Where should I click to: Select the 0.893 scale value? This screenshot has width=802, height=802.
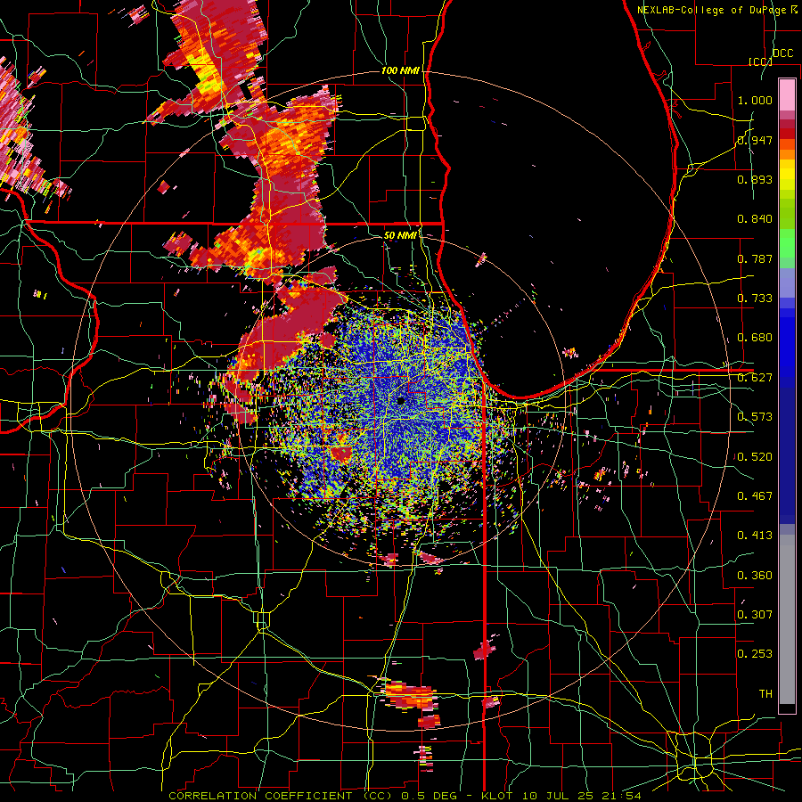click(755, 179)
